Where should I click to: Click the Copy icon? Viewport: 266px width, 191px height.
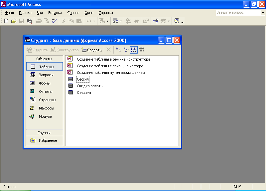click(71, 21)
